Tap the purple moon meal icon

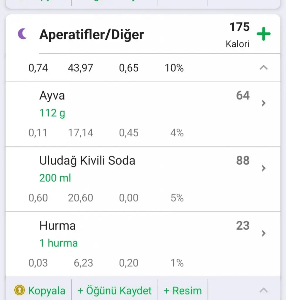pyautogui.click(x=22, y=34)
